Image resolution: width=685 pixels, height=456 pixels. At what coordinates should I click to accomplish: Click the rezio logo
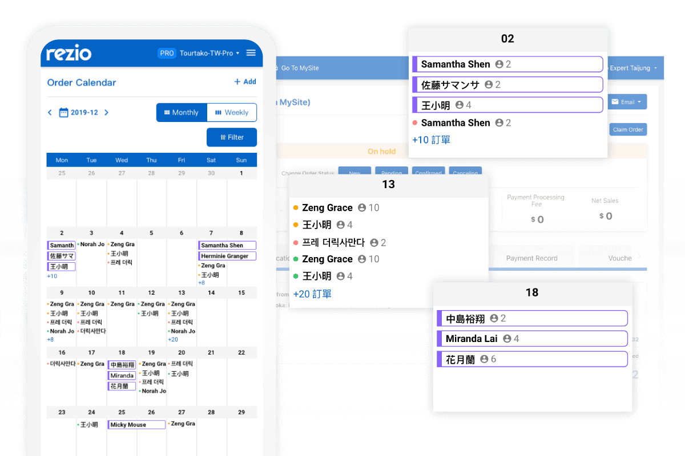69,54
